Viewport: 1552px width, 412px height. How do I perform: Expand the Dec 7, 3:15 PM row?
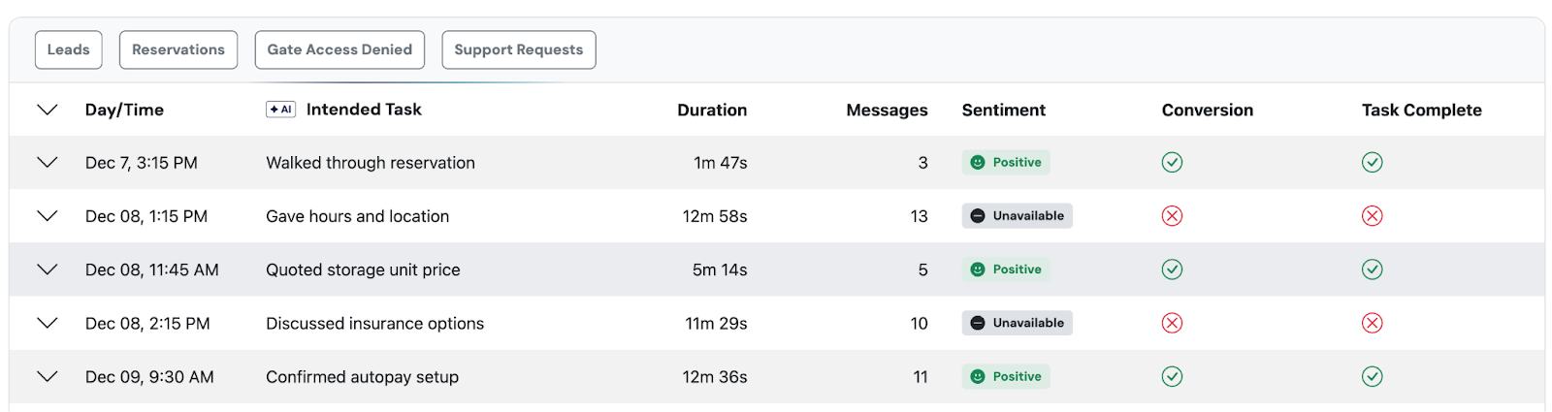pos(48,163)
